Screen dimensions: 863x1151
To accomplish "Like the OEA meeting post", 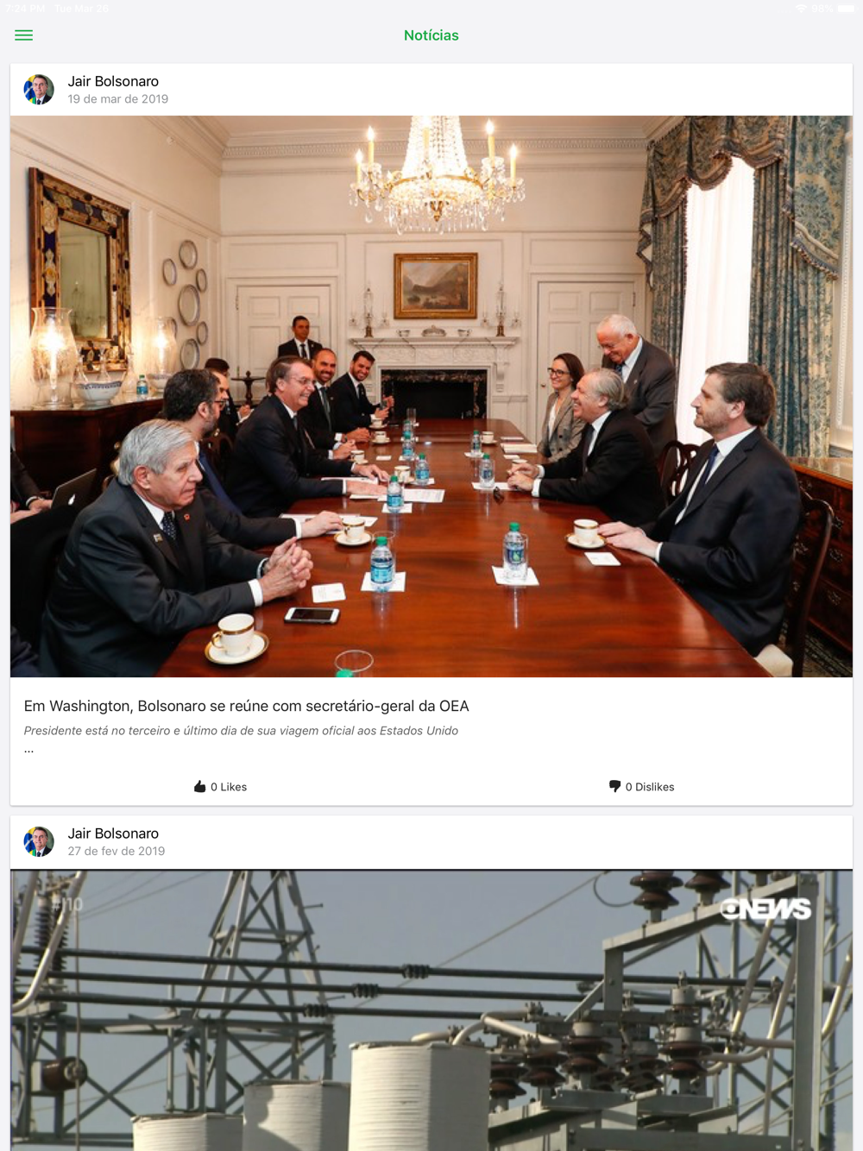I will click(x=221, y=787).
